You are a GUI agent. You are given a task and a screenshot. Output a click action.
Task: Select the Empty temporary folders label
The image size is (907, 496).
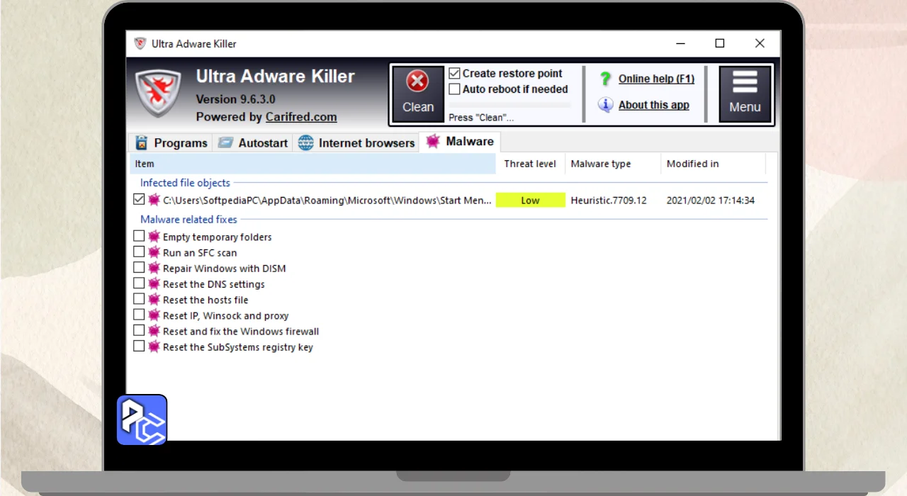coord(218,237)
